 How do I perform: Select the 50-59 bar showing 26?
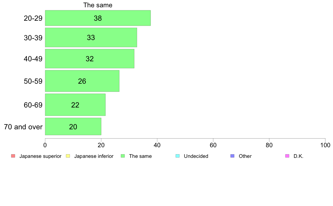(82, 81)
